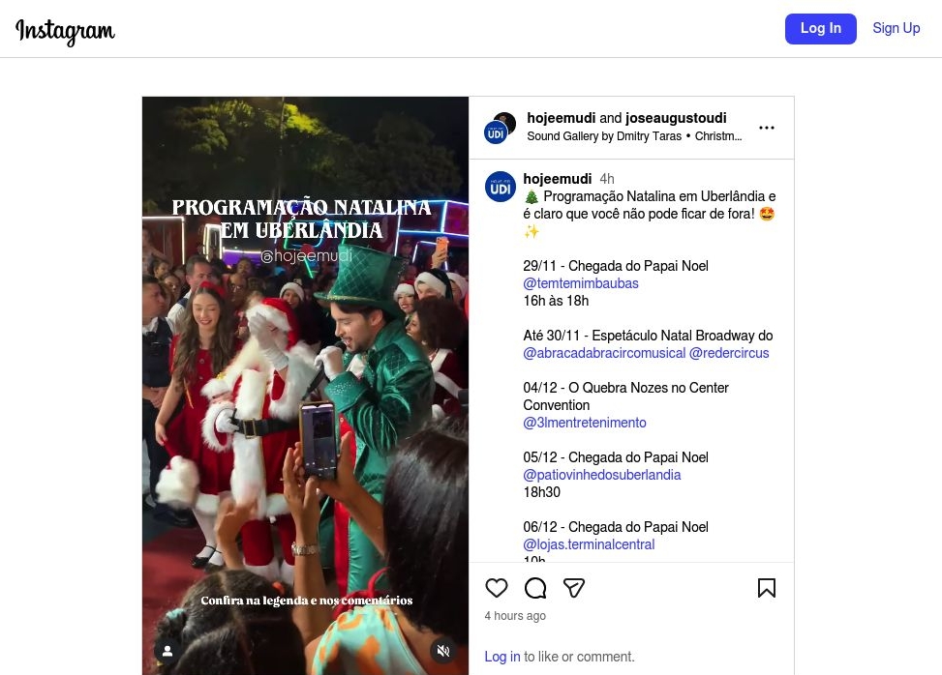This screenshot has width=942, height=675.
Task: Click hojeemudi avatar beside caption
Action: point(500,187)
